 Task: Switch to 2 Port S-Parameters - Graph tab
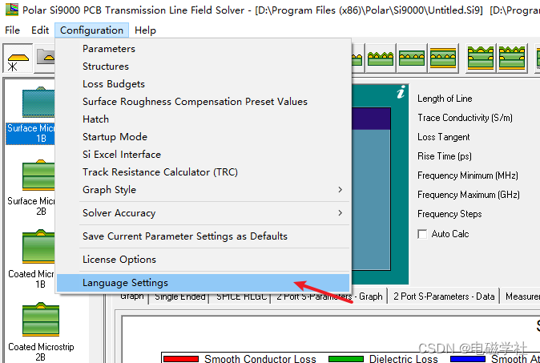pos(329,296)
